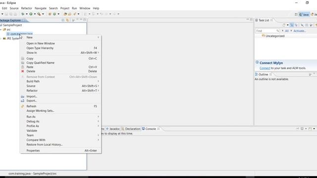This screenshot has height=178, width=317.
Task: Click Collapse All icon in Task List
Action: click(307, 25)
